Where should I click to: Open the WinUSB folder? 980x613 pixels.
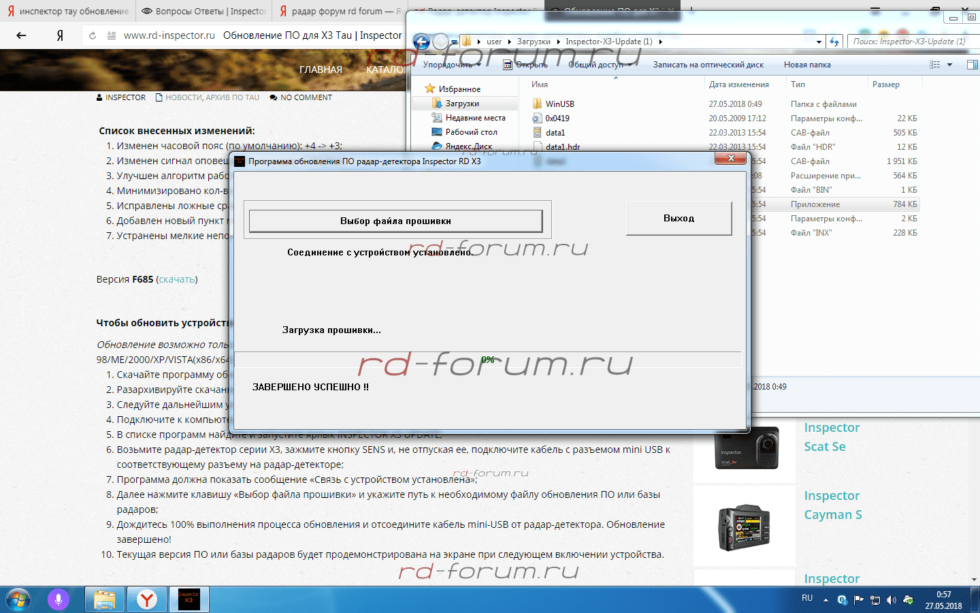click(x=559, y=104)
